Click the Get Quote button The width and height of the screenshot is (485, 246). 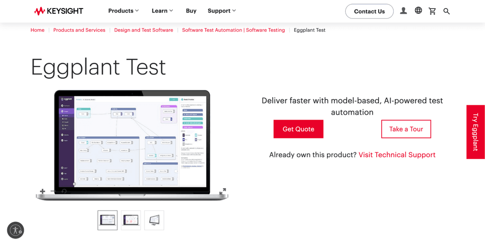[x=298, y=129]
